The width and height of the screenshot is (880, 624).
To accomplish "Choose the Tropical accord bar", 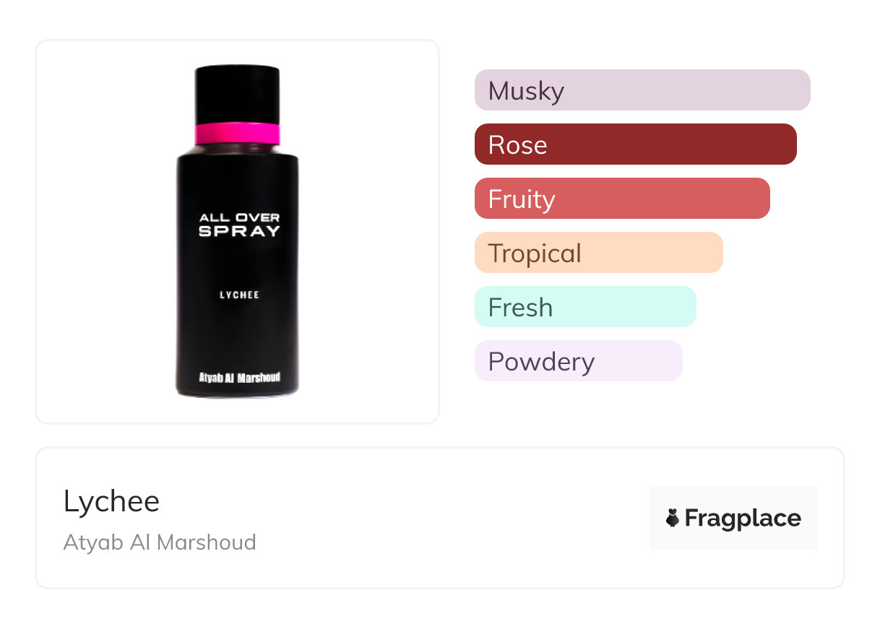I will point(599,253).
